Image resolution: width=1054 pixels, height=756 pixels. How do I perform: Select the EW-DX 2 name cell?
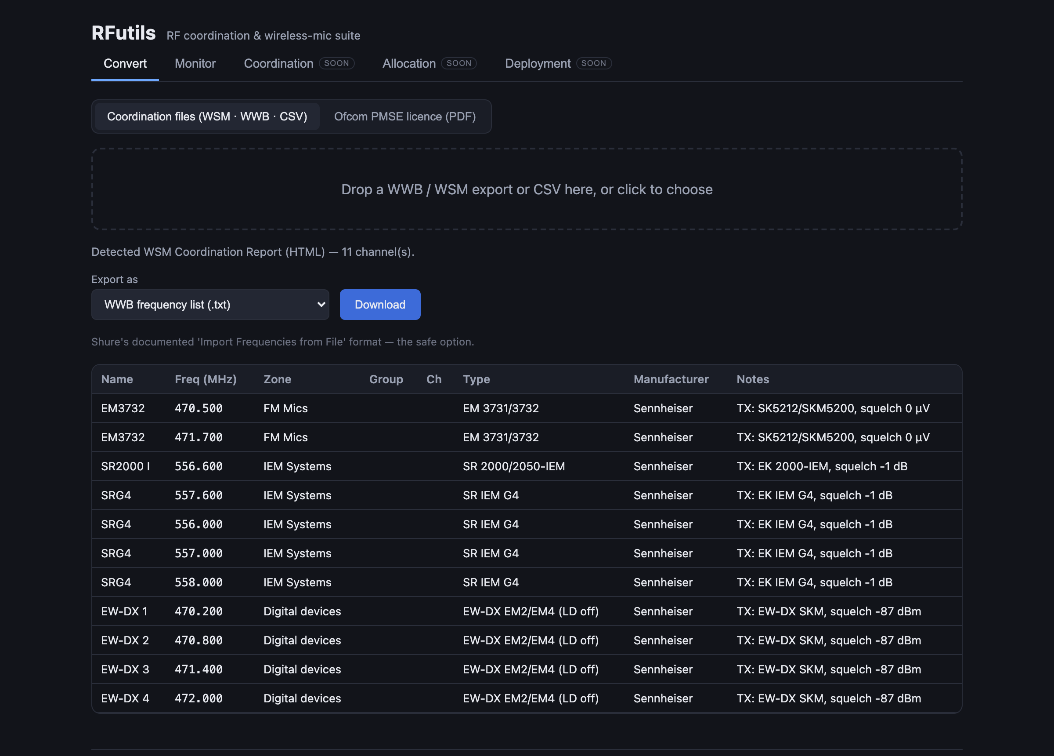(125, 640)
